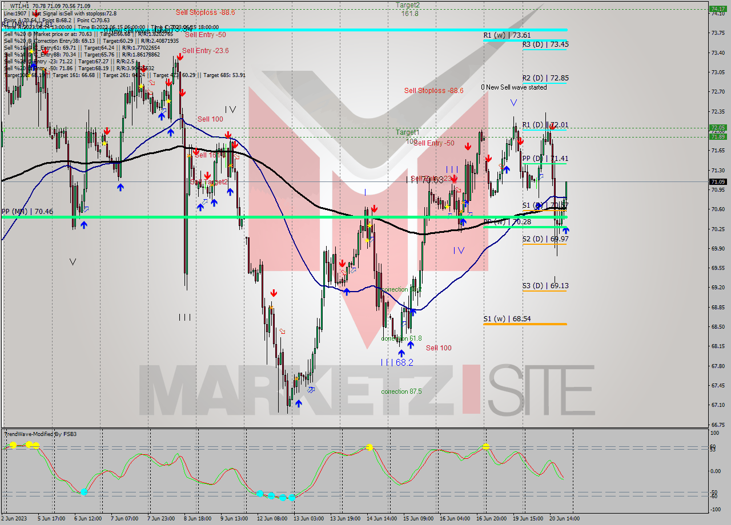Click the 'correction 87.5' label

[x=401, y=391]
